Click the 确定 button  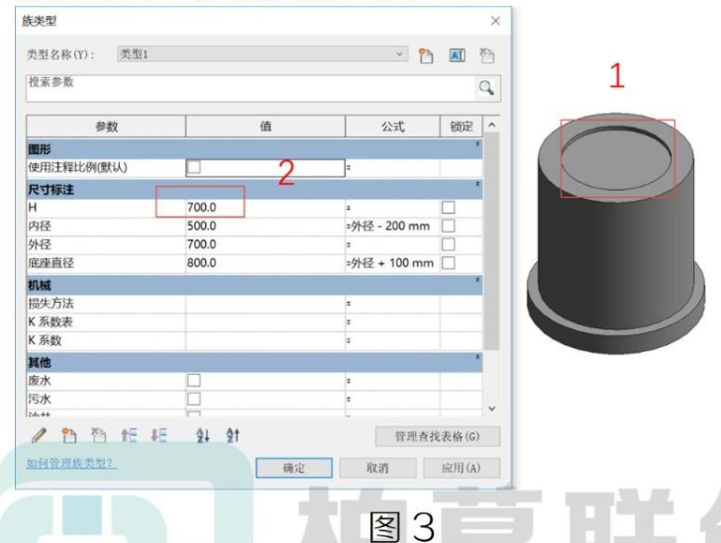pos(294,468)
